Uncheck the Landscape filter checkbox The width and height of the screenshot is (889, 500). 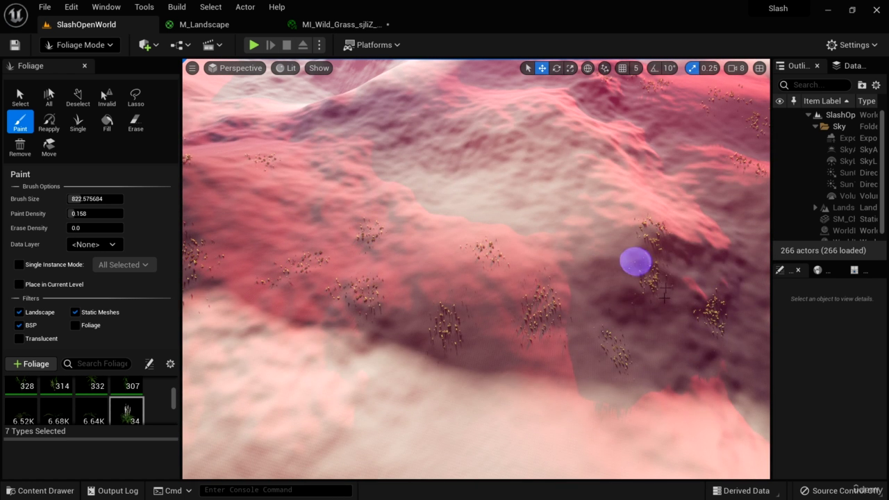(x=19, y=312)
